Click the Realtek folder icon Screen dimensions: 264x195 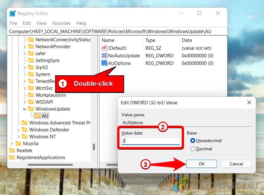[12, 150]
